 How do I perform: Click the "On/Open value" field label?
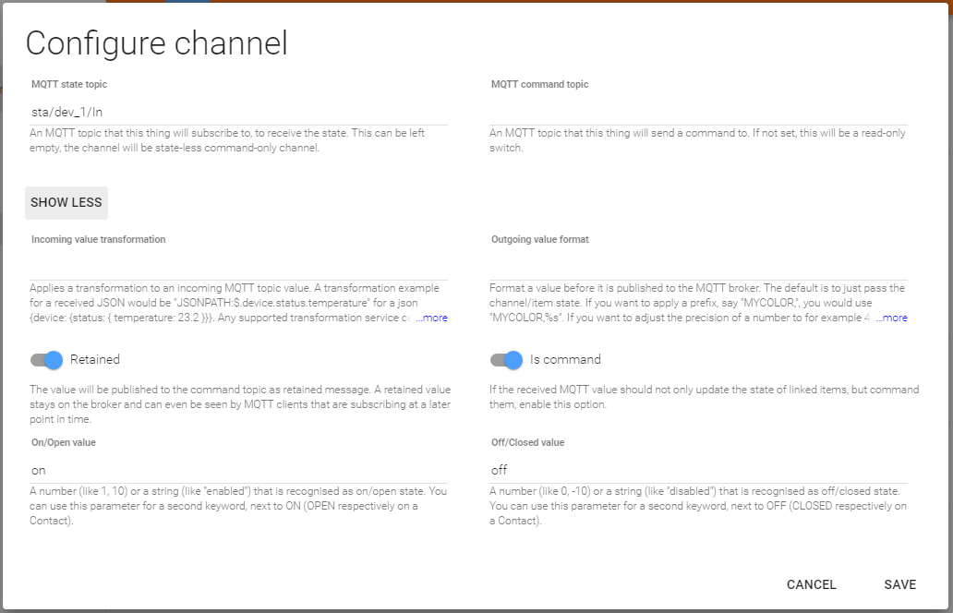pos(64,442)
